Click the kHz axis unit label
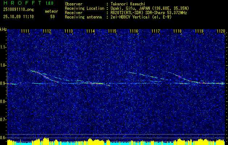Viewport: 228px width, 145px height. click(3, 29)
